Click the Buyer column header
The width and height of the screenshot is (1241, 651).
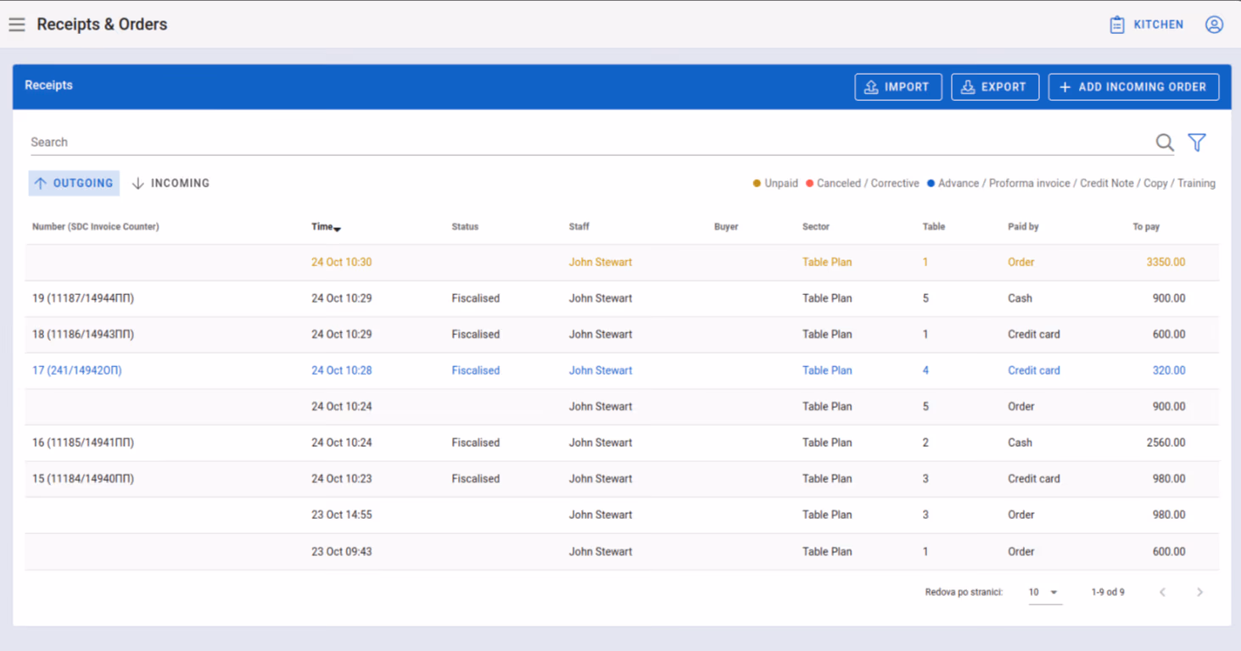[726, 227]
